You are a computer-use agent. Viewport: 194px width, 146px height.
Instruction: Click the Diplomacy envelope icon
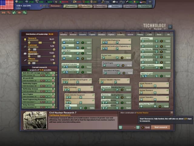[x=25, y=54]
